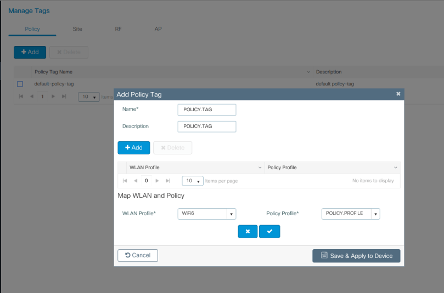The height and width of the screenshot is (293, 444).
Task: Close the Add Policy Tag dialog
Action: click(x=398, y=94)
